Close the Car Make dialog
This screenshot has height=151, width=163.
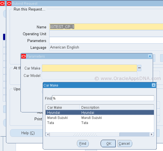(x=153, y=85)
